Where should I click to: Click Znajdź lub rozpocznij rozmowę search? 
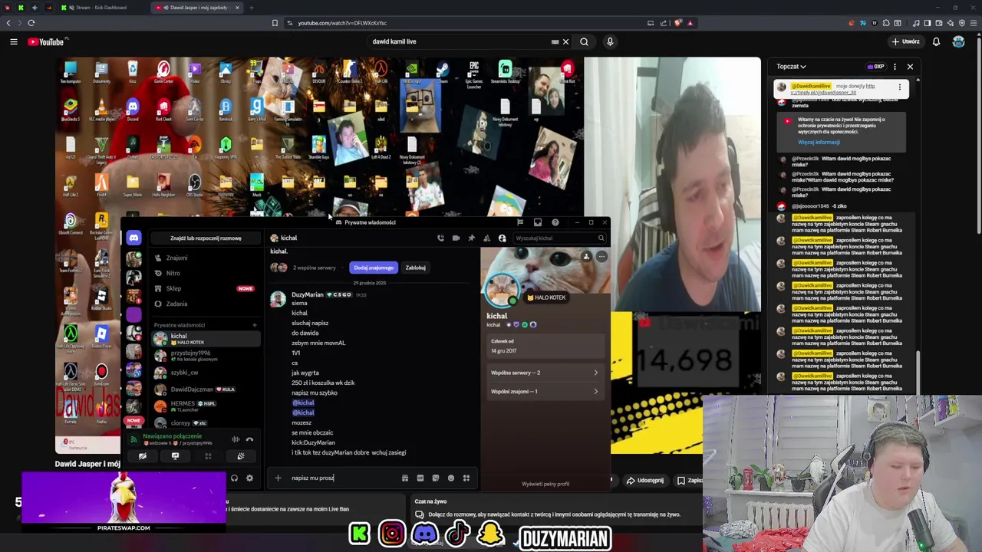[206, 238]
